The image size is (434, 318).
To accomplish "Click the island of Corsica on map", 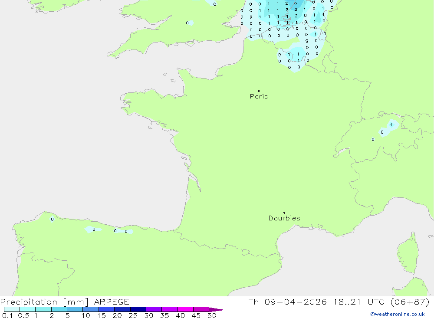I will (408, 252).
